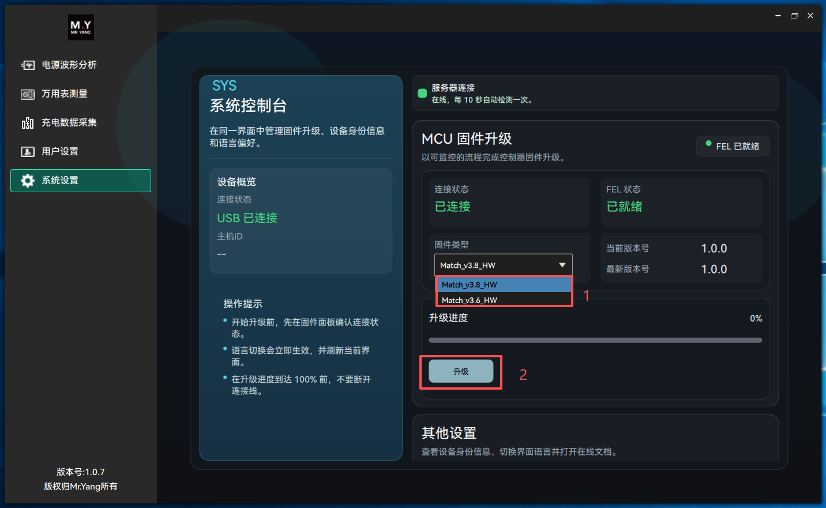Click the 已就绪 FEL status value

tap(624, 207)
